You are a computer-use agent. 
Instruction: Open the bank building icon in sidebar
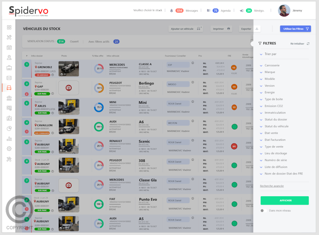point(9,98)
